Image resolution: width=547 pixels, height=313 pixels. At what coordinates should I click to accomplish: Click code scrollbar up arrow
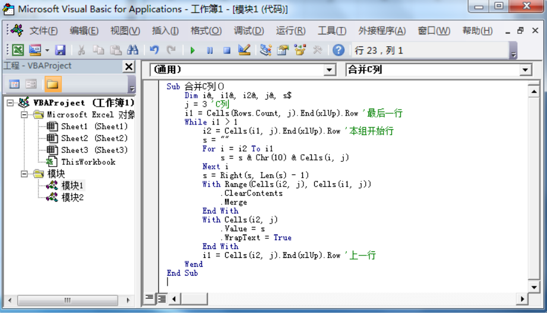[x=534, y=91]
